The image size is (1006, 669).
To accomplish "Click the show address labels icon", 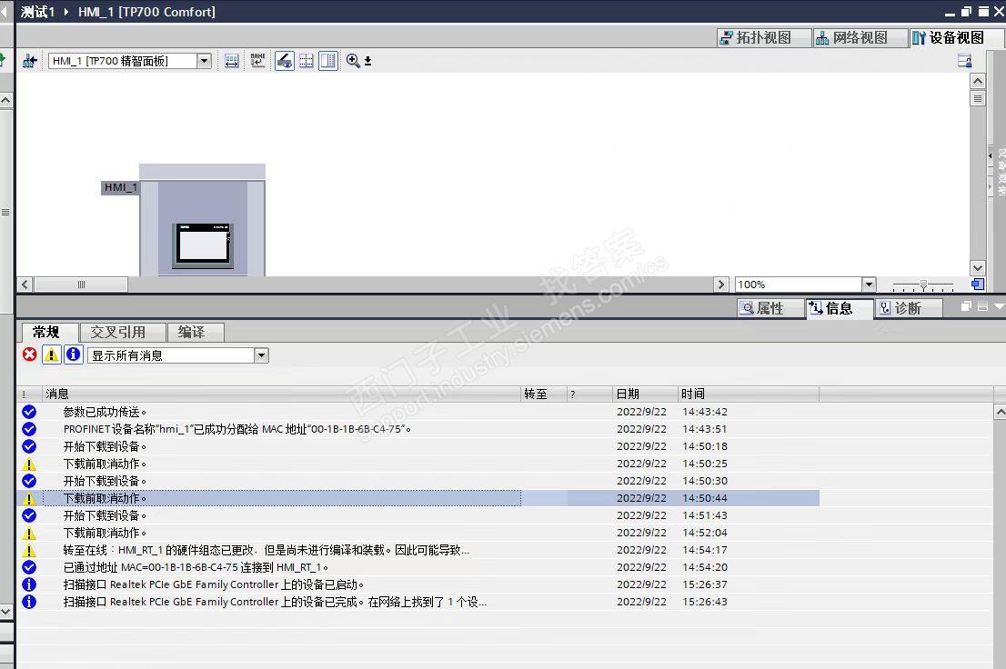I will 232,61.
